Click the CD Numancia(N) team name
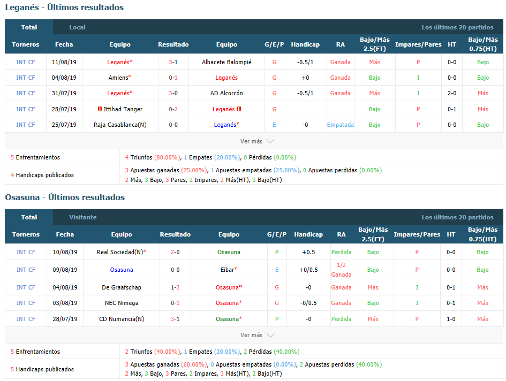 coord(122,319)
